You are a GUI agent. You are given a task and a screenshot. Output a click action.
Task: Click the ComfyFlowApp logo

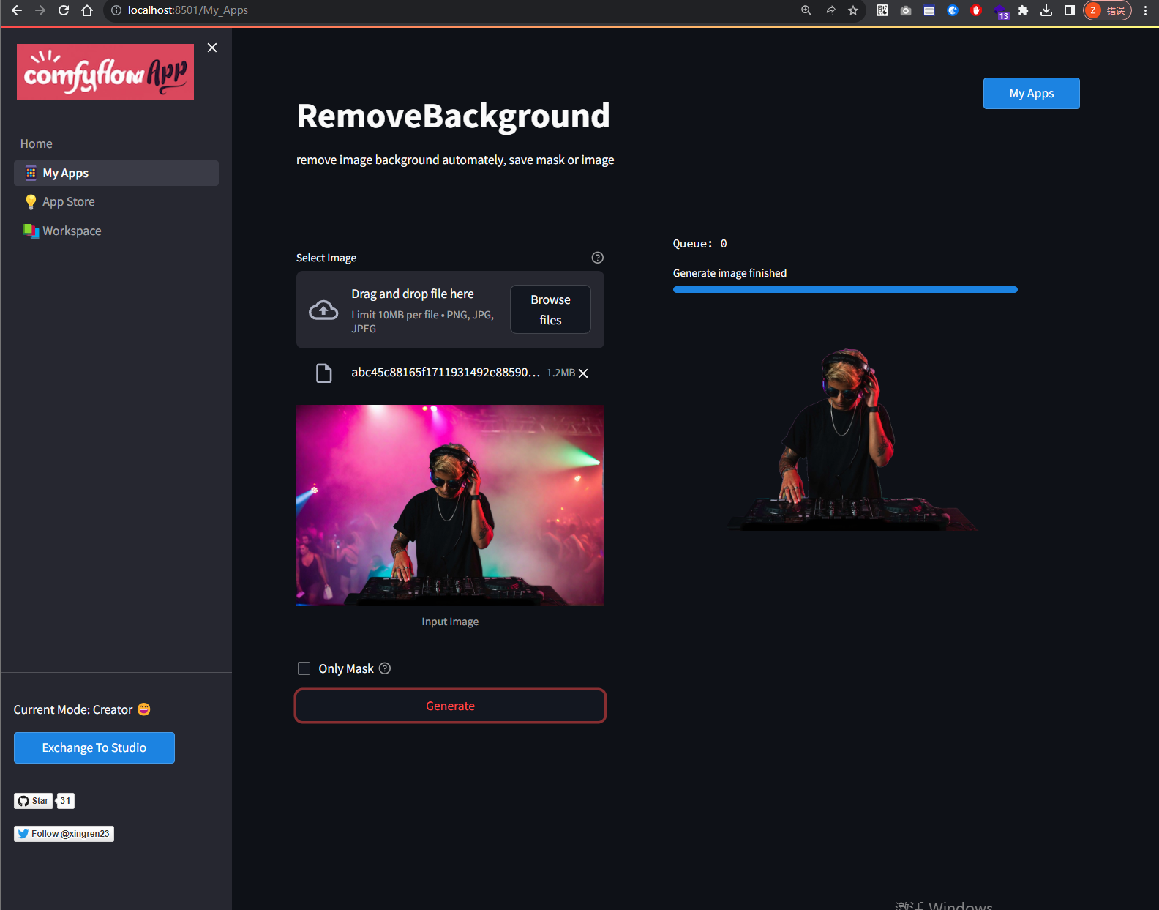point(105,72)
